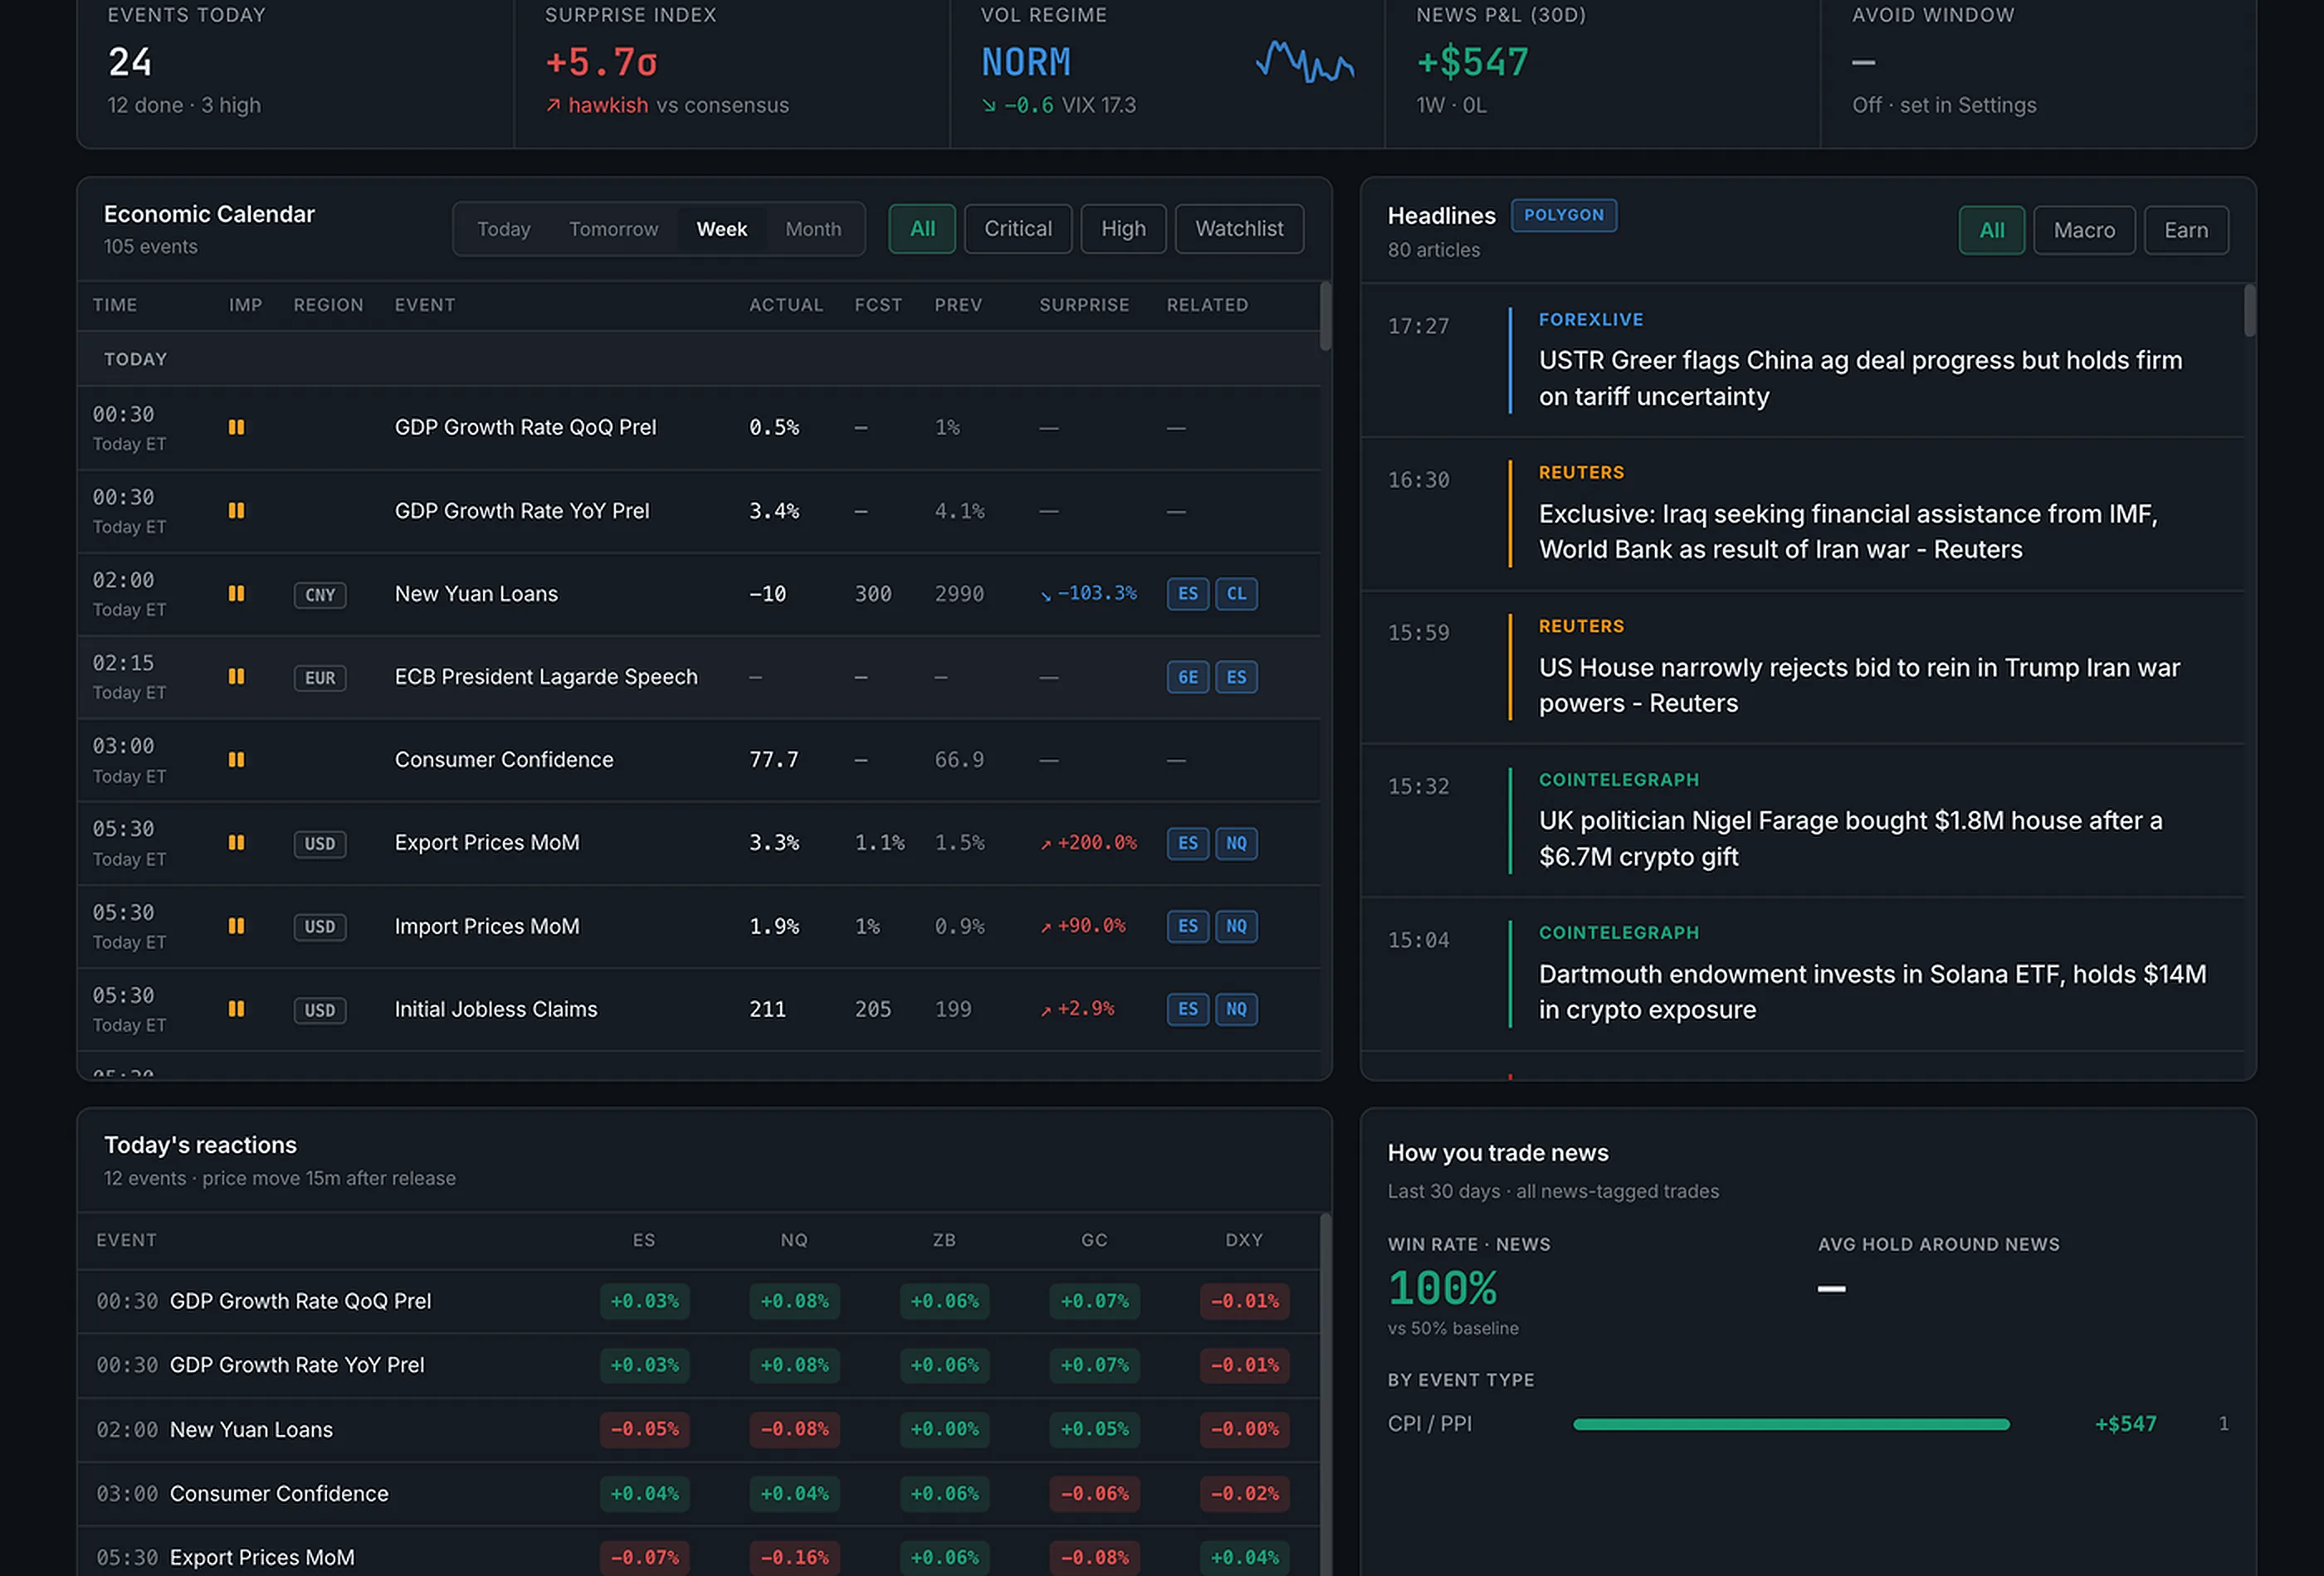
Task: Open US House Iran war powers headline
Action: click(x=1859, y=686)
